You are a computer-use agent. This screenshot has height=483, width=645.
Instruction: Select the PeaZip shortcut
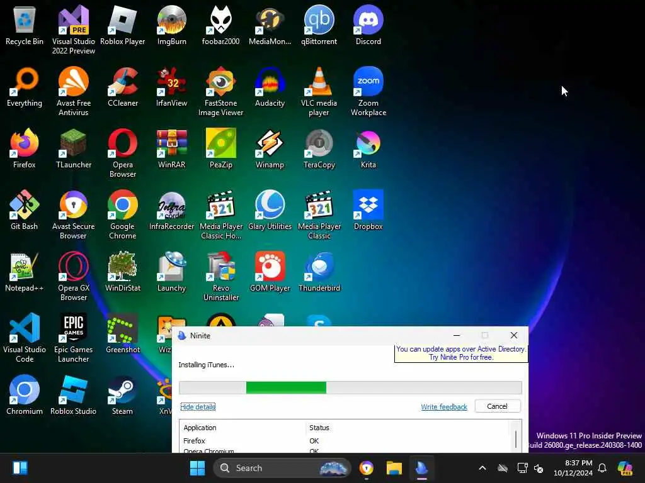tap(221, 148)
